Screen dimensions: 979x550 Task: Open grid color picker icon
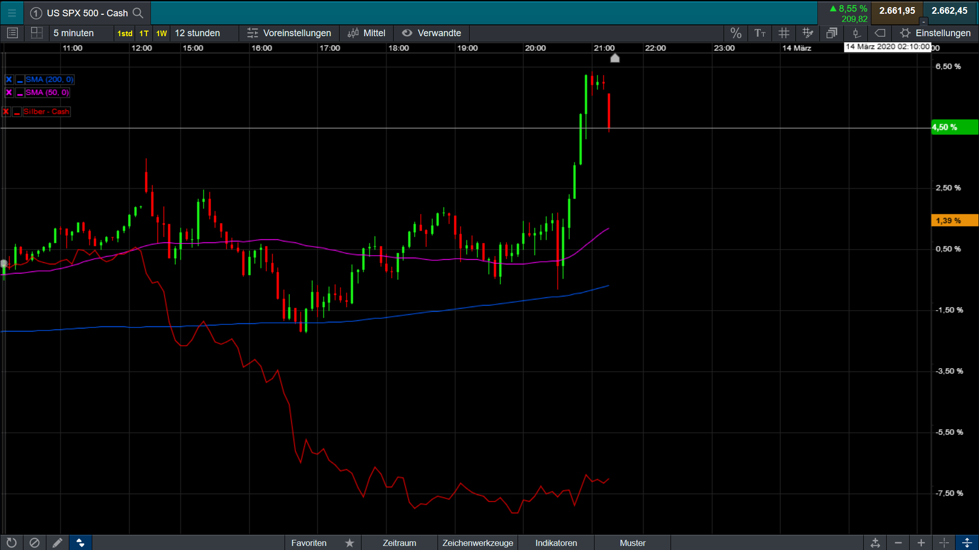pyautogui.click(x=808, y=33)
